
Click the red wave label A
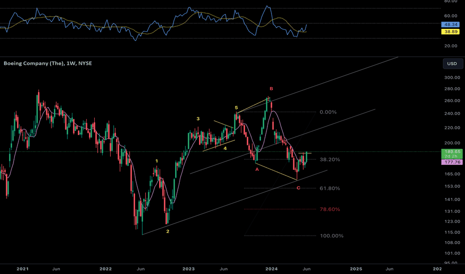click(x=257, y=169)
